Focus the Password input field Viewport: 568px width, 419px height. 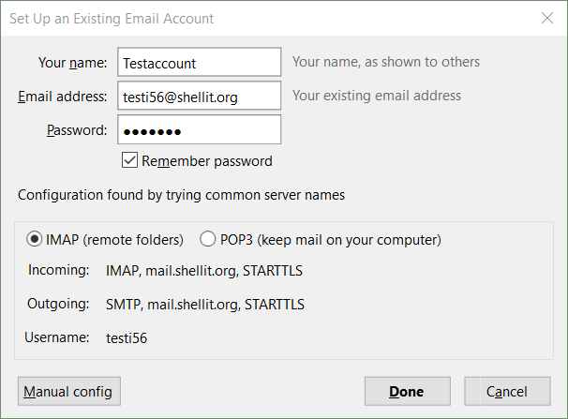pyautogui.click(x=200, y=129)
